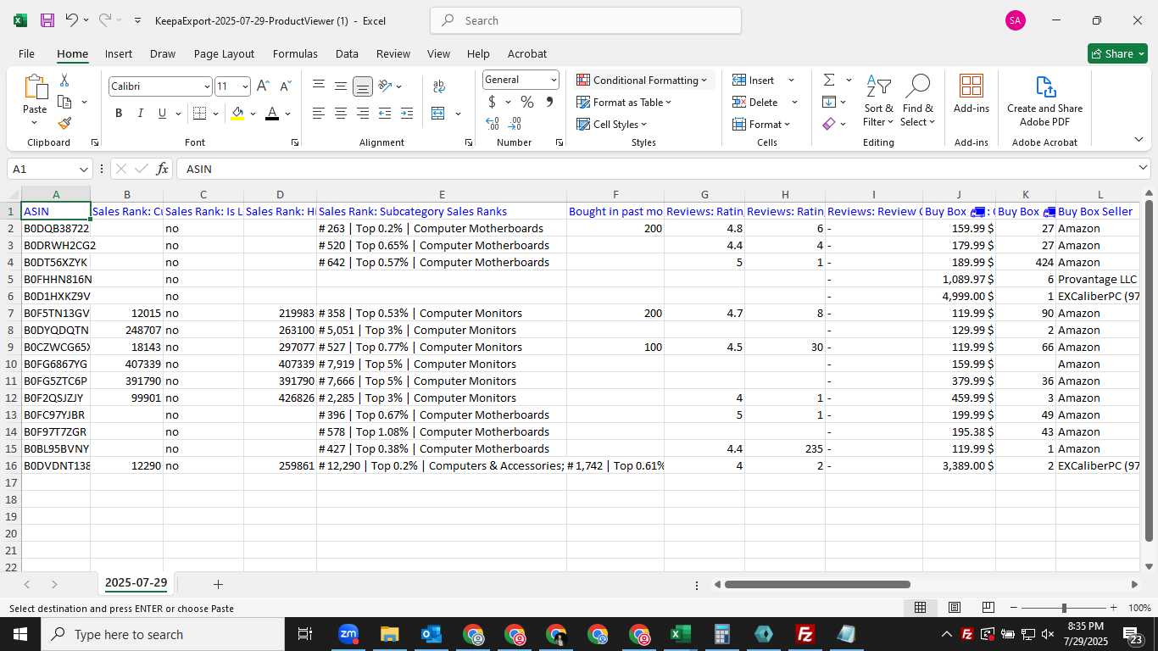
Task: Click the AutoSum sigma icon
Action: point(828,80)
